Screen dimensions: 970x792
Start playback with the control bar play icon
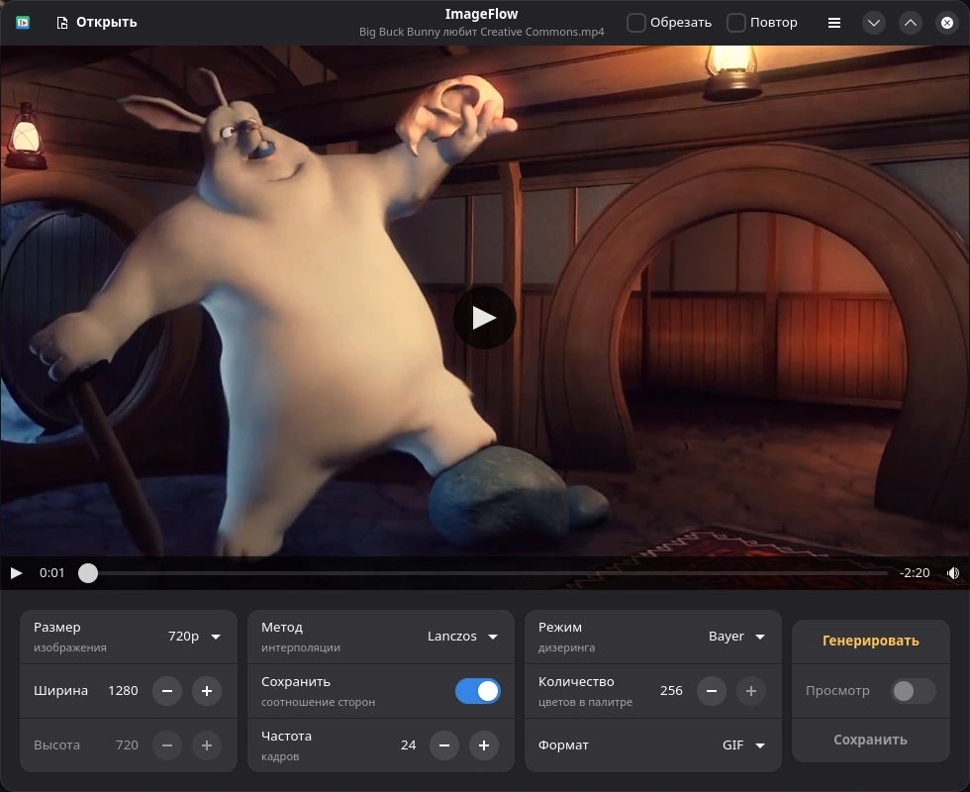[16, 572]
